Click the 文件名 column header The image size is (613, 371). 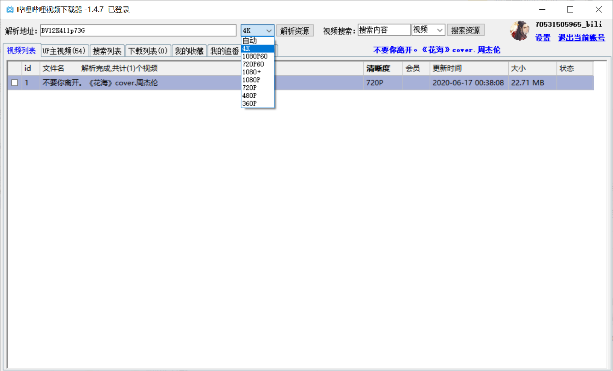click(201, 68)
